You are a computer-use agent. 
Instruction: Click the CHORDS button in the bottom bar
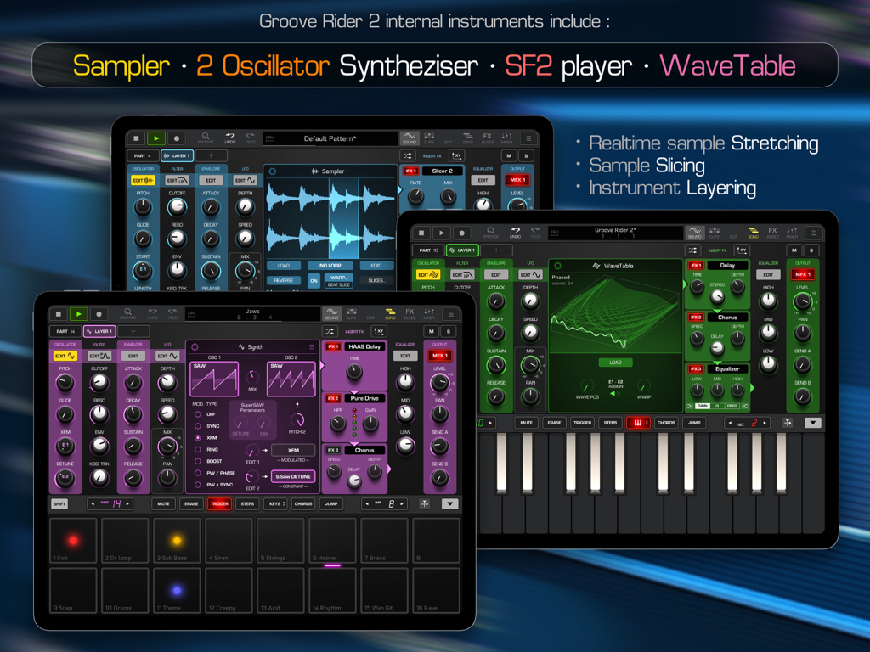tap(302, 503)
